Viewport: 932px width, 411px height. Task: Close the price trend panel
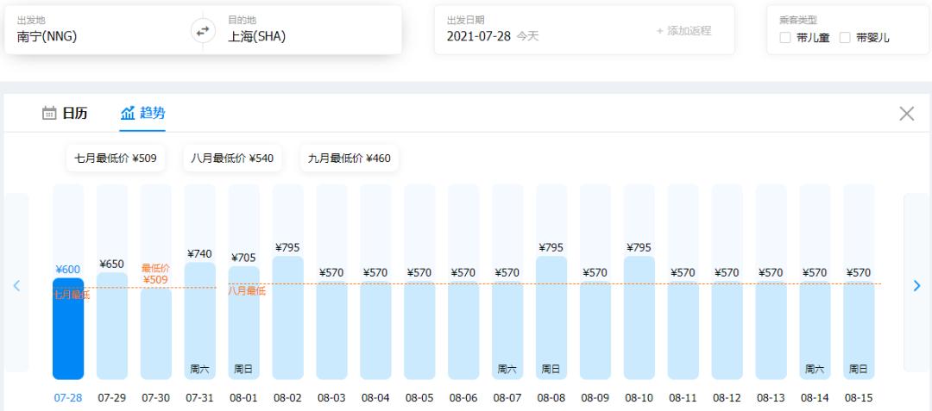click(x=906, y=114)
